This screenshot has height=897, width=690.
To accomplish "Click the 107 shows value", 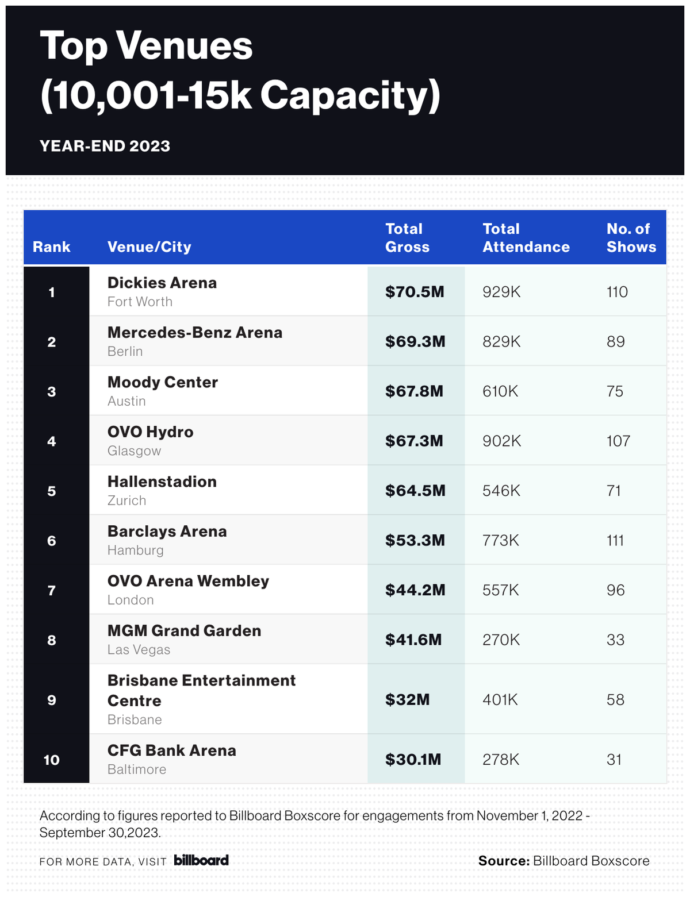I will 618,441.
